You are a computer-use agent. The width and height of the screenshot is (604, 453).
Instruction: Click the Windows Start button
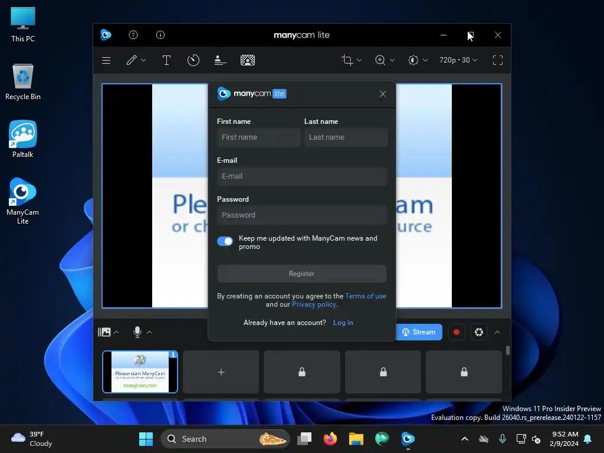[x=146, y=439]
